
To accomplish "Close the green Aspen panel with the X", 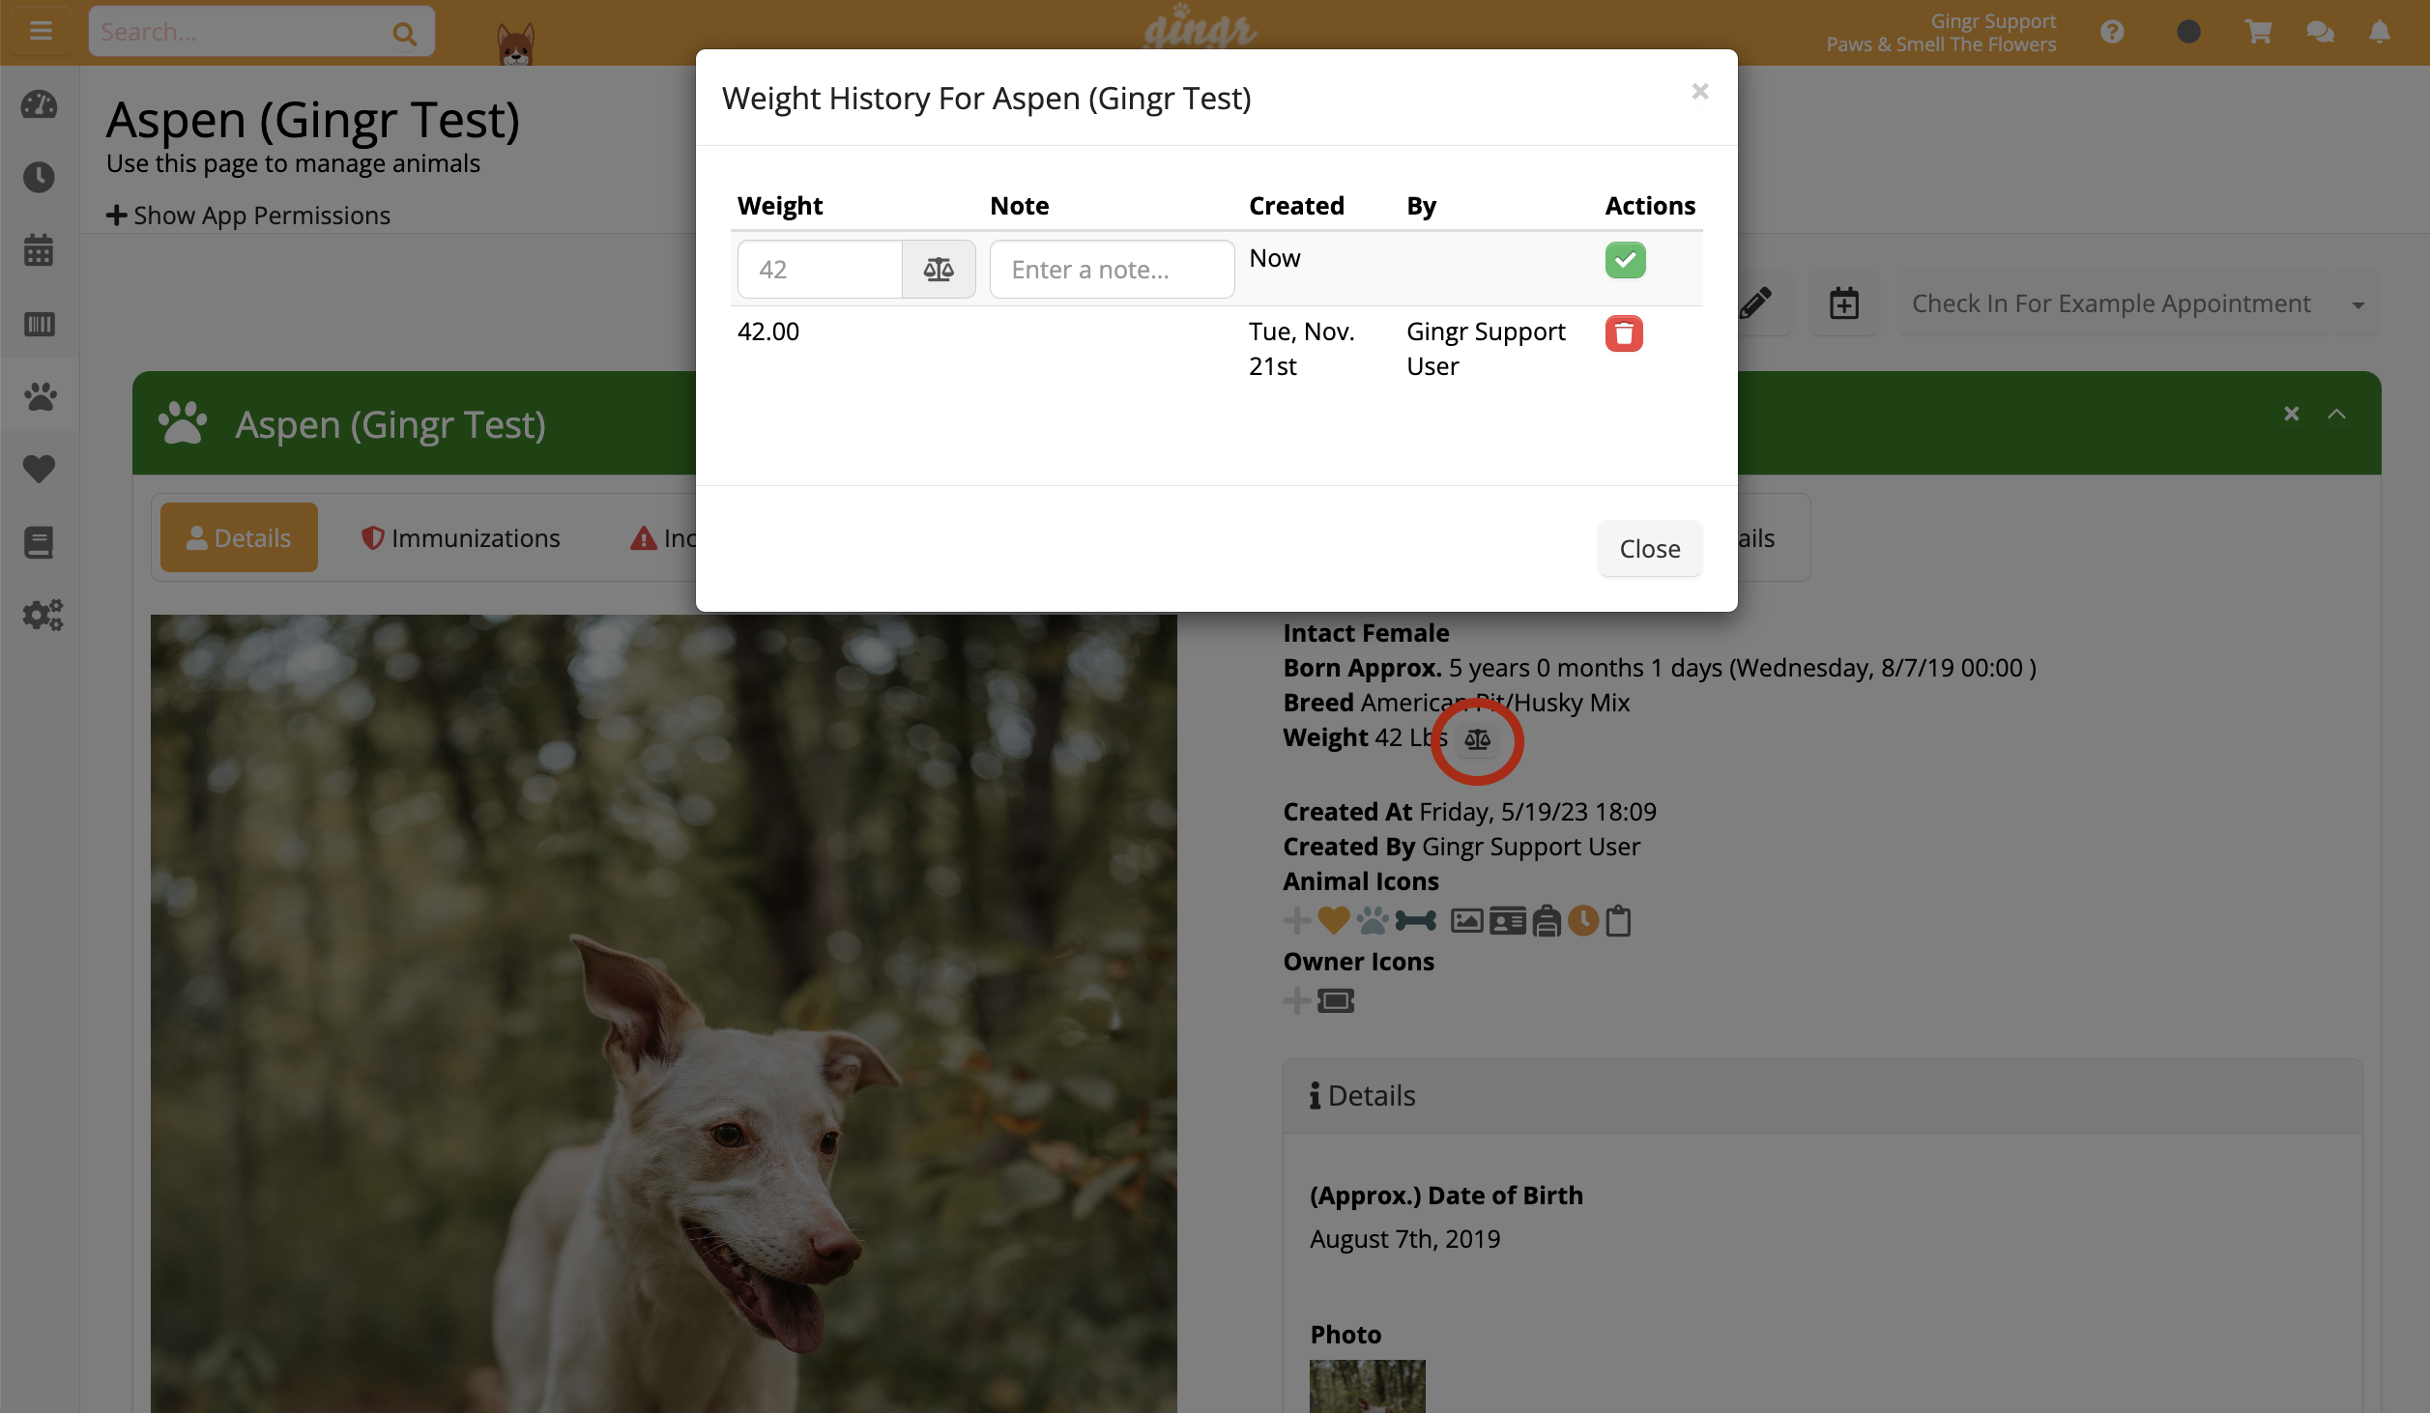I will (2292, 414).
